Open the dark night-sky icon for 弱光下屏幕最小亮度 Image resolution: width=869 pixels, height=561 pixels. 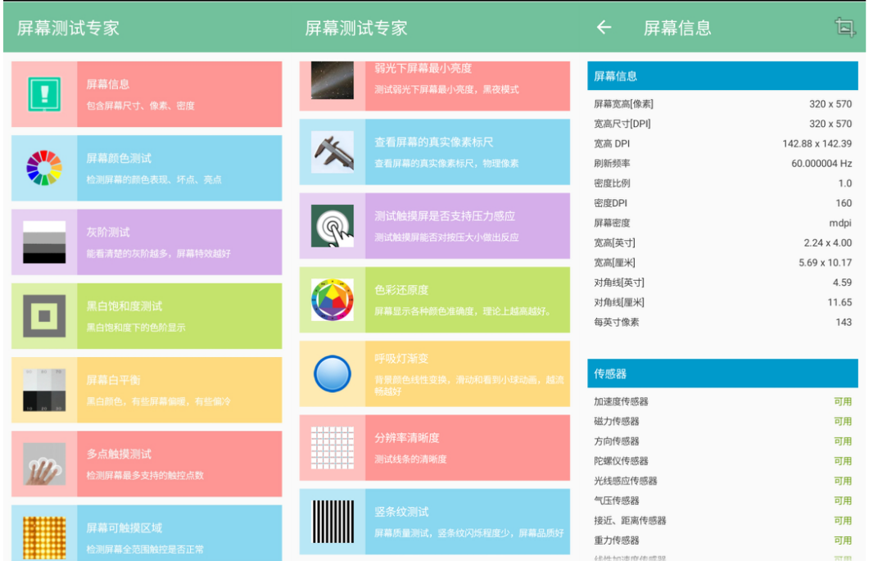[x=333, y=80]
